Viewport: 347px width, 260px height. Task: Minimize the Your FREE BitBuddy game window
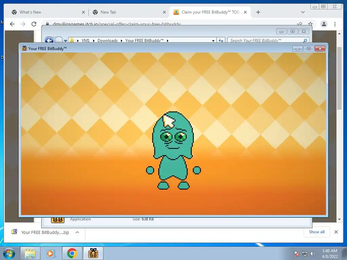click(x=298, y=49)
